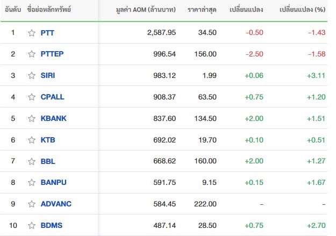Sort by ราคาล่าสุด column header

(202, 10)
